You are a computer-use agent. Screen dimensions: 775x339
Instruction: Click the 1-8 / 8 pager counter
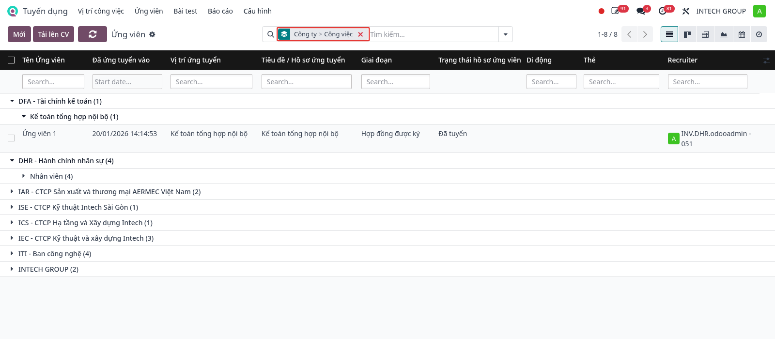point(607,34)
